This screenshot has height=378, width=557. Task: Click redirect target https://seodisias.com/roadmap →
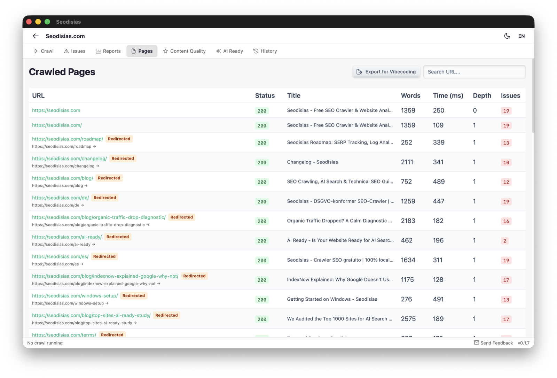(x=64, y=147)
